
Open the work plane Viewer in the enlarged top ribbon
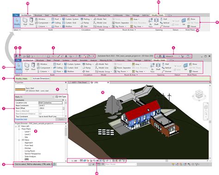[x=192, y=26]
